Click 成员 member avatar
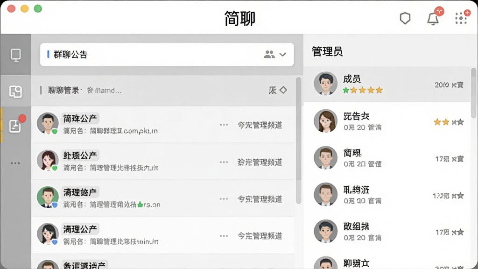The image size is (478, 269). pos(325,84)
